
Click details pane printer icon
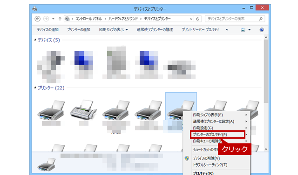[47, 164]
